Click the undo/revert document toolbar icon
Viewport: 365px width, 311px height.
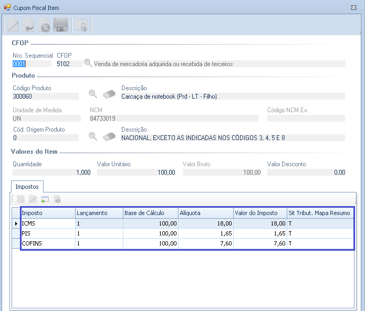[x=28, y=25]
